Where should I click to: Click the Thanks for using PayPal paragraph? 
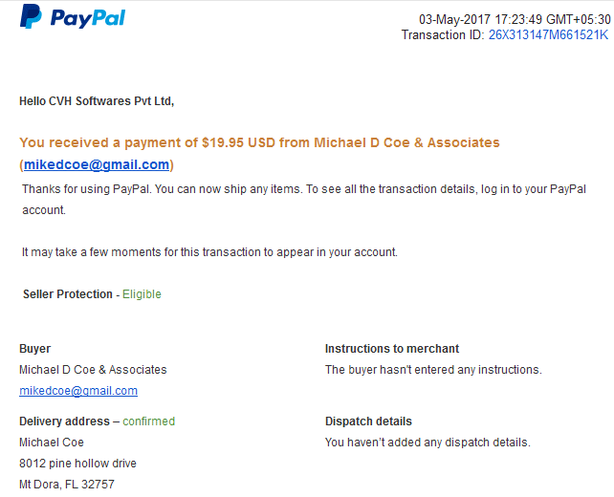[x=304, y=200]
